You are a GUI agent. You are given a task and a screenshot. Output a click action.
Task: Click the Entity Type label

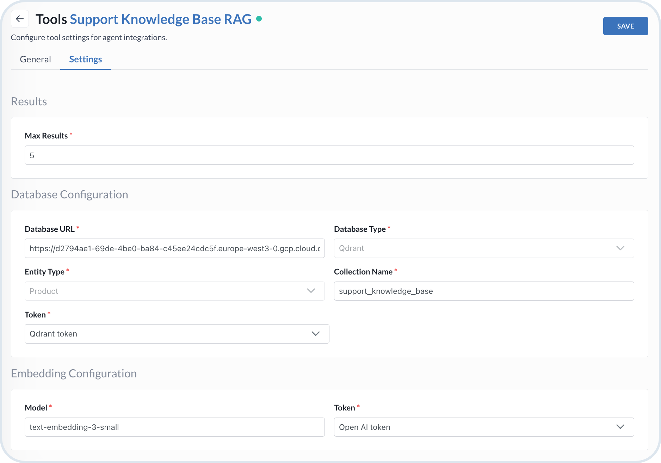(x=44, y=272)
